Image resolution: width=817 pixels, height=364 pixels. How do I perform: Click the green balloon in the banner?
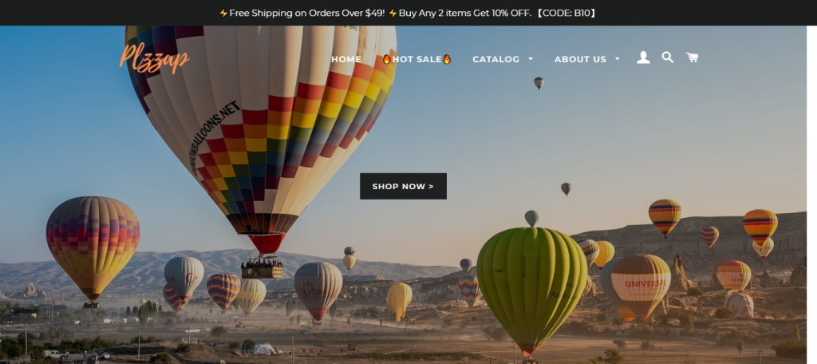coord(531,290)
